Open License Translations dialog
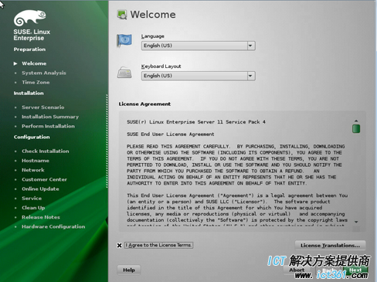 click(330, 246)
